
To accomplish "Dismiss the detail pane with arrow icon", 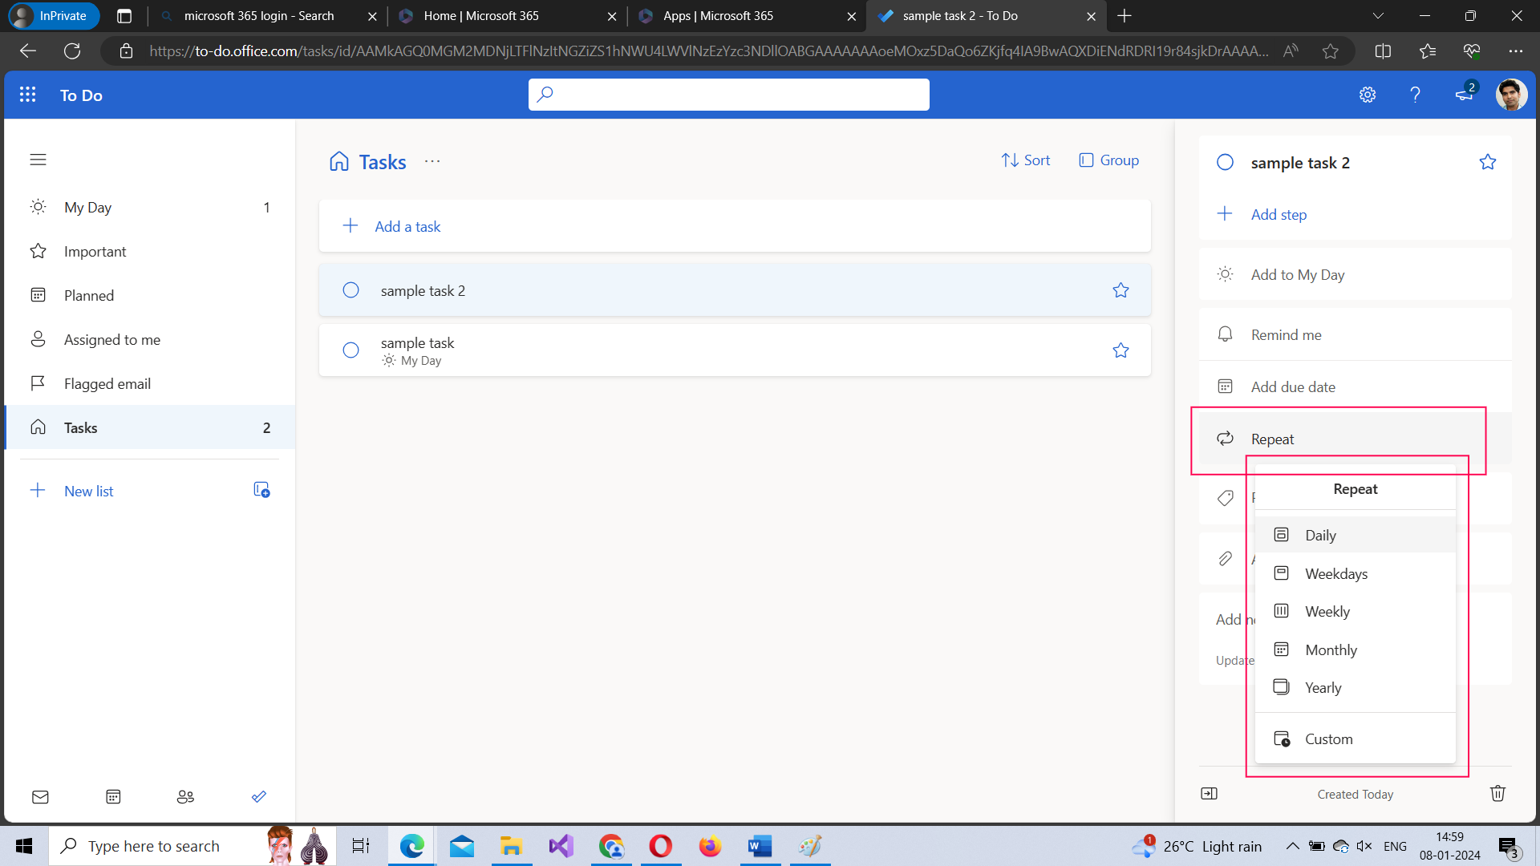I will click(x=1210, y=794).
